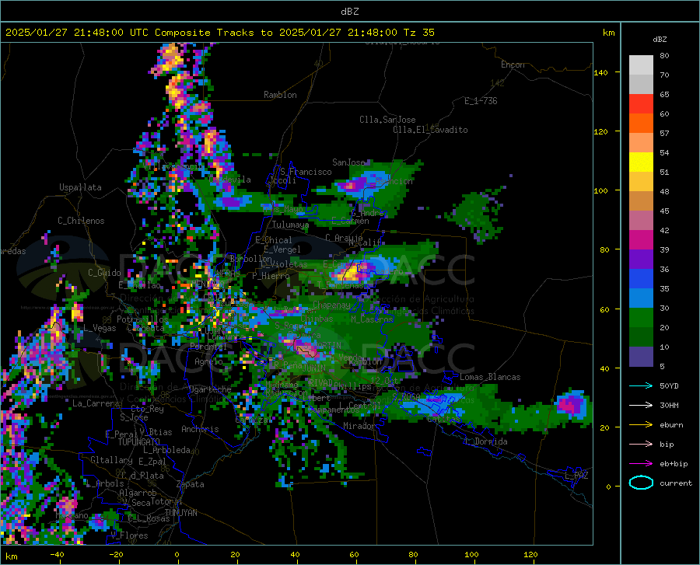Click the 'Lomas_Blancas' place label
The width and height of the screenshot is (700, 565).
[490, 377]
